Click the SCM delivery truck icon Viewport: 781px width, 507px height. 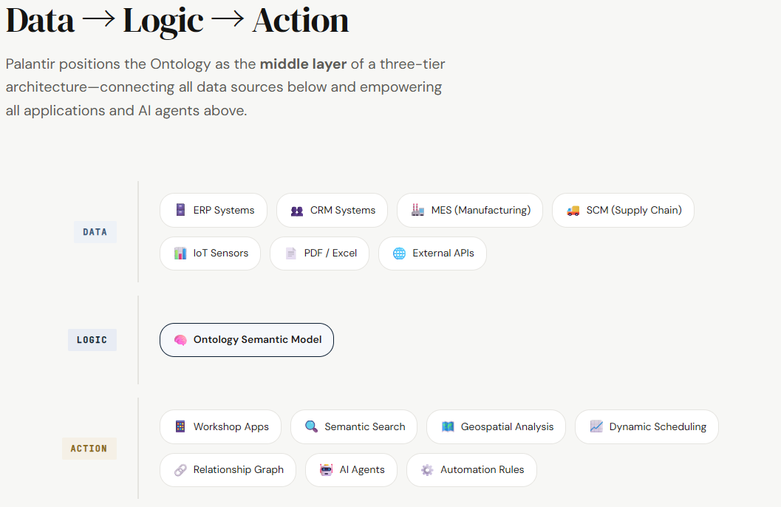click(x=573, y=211)
